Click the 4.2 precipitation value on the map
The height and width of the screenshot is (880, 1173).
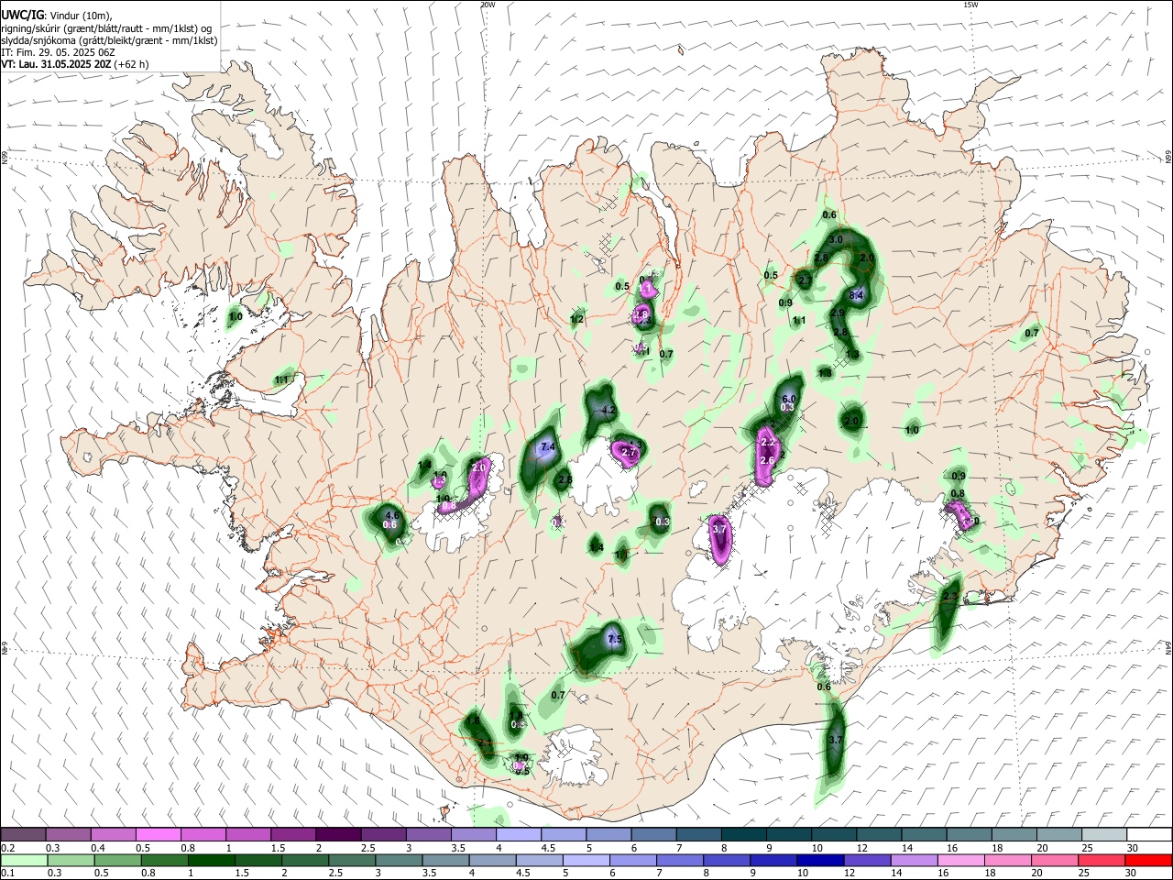click(x=608, y=411)
